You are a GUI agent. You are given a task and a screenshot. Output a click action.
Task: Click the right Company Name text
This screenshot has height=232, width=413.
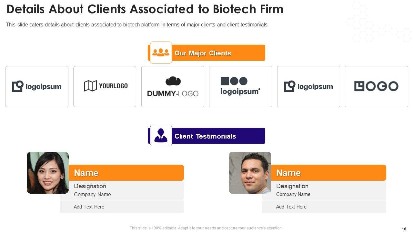tap(293, 194)
